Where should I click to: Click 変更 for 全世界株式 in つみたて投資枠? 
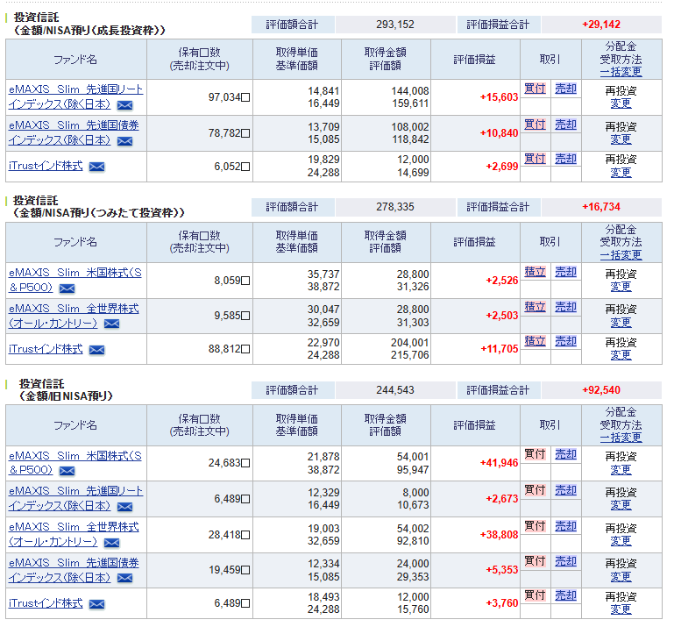pyautogui.click(x=621, y=322)
